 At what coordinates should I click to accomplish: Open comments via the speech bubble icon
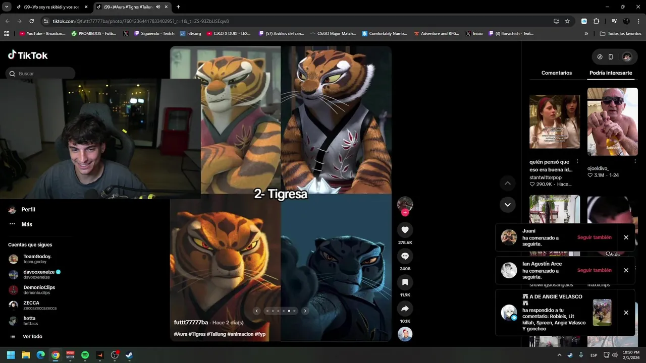(405, 256)
